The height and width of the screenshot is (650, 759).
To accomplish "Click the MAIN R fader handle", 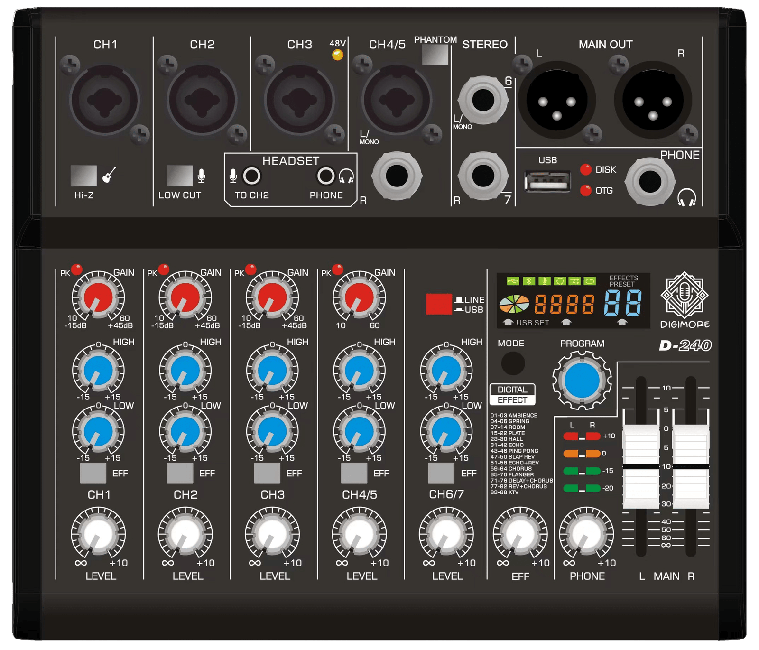I will coord(691,466).
